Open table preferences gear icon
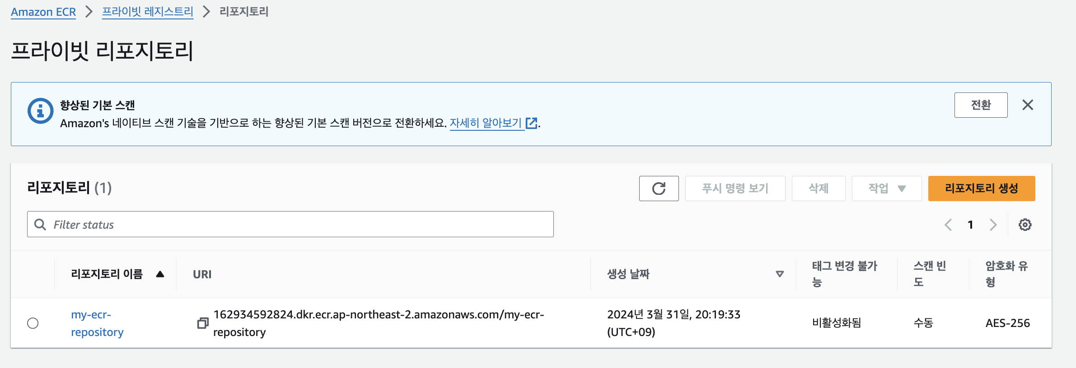Screen dimensions: 1076x368 pos(1025,225)
